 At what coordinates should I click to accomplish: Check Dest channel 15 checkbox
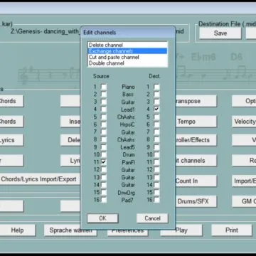[156, 192]
